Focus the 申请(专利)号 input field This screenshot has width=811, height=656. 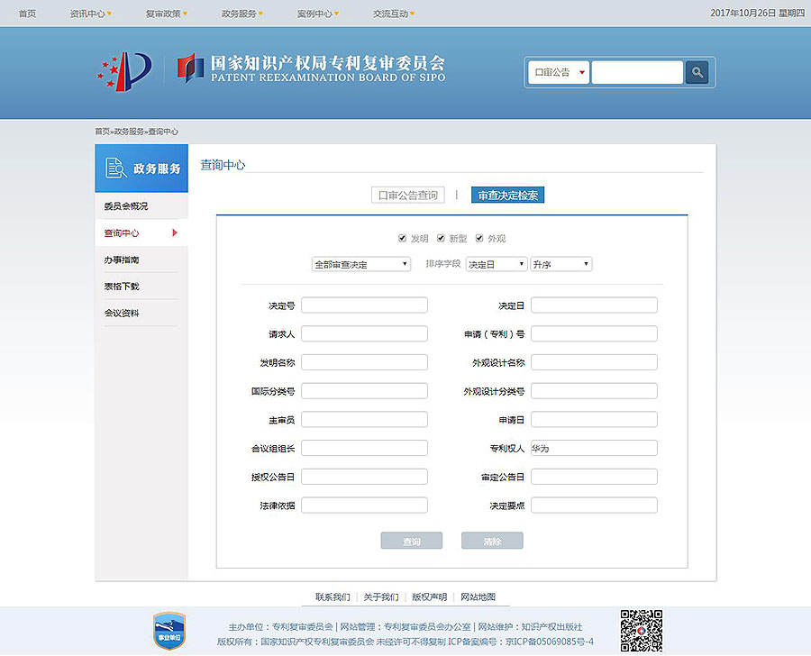click(595, 333)
